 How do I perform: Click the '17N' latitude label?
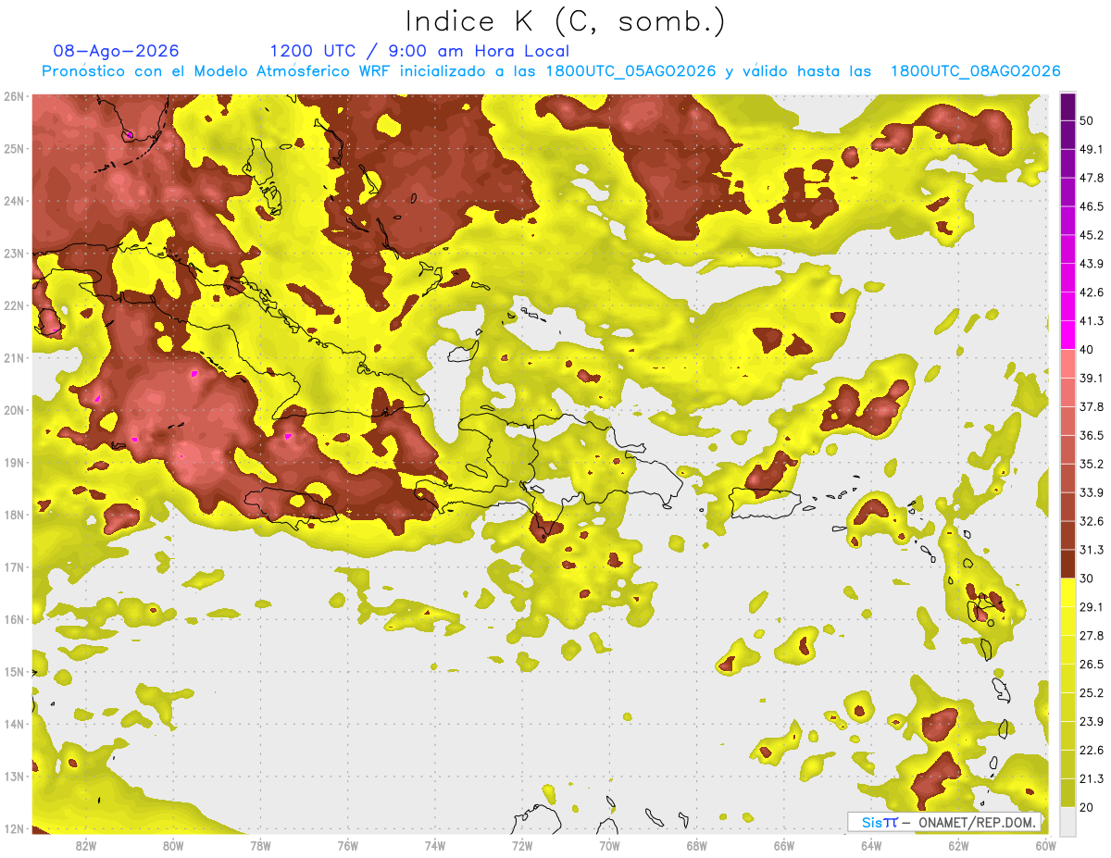click(14, 567)
